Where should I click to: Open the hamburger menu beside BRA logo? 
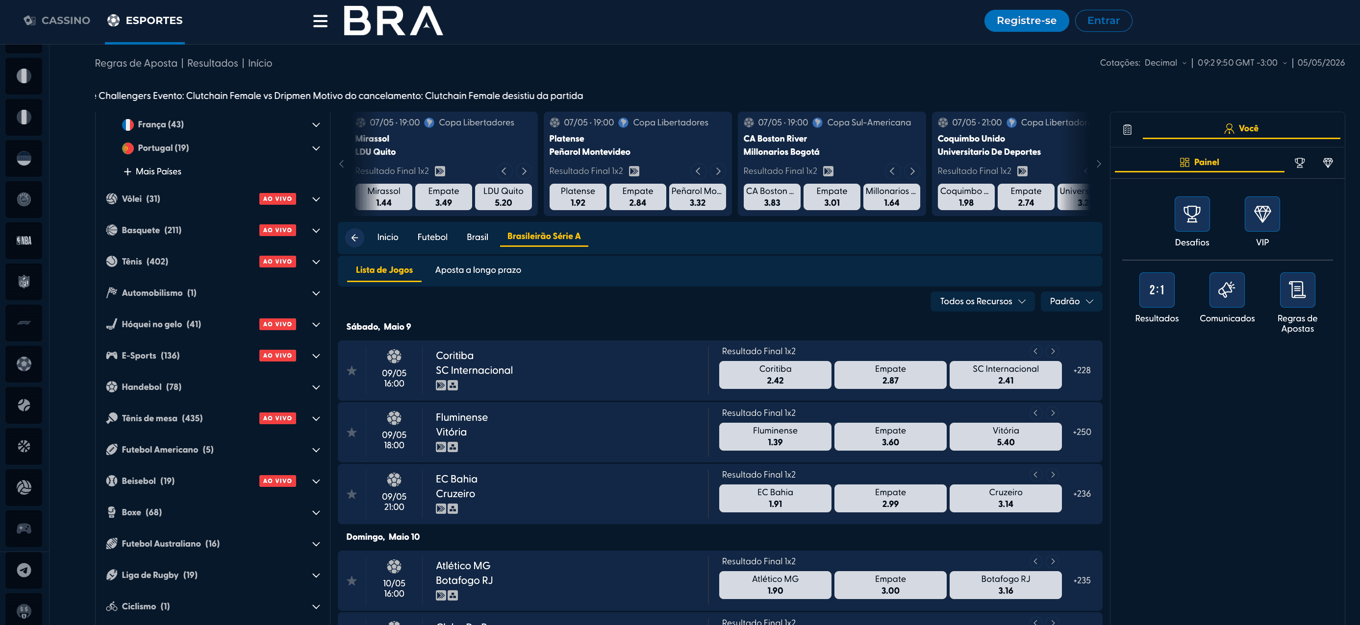pyautogui.click(x=320, y=21)
